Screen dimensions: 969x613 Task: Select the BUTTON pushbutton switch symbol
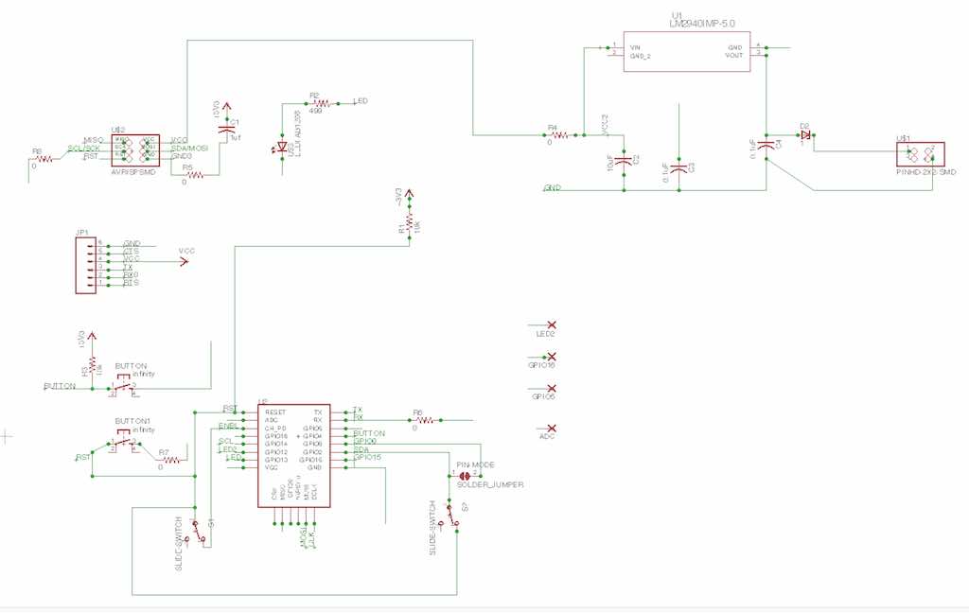point(124,385)
